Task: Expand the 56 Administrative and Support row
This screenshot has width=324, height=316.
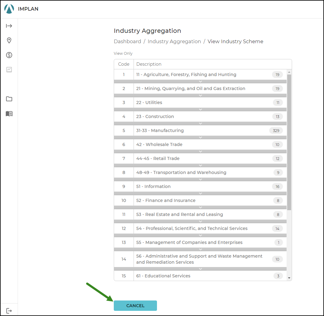Action: [200, 269]
